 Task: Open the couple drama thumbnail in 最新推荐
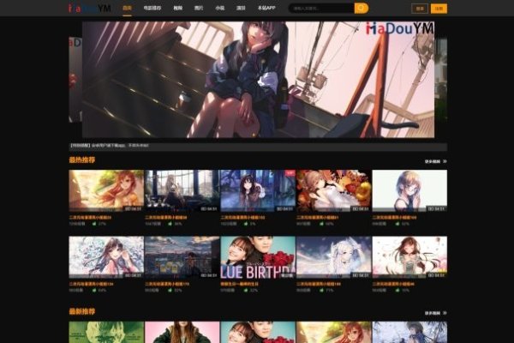coord(258,332)
